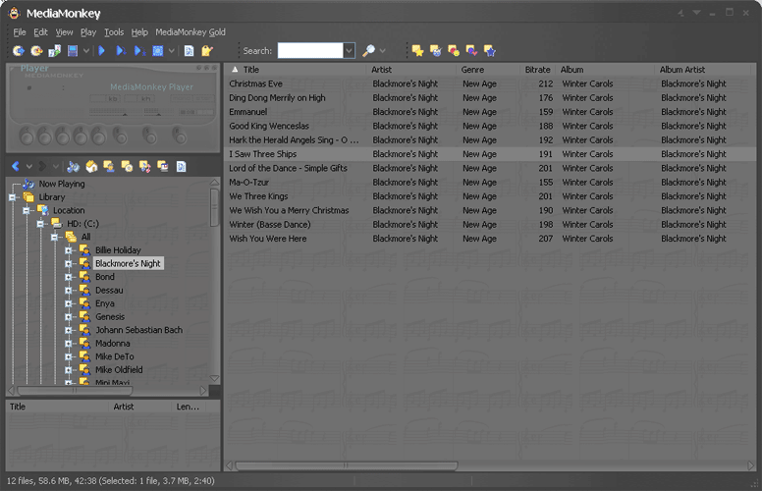Click the first yellow star rating icon
This screenshot has height=491, width=762.
417,50
